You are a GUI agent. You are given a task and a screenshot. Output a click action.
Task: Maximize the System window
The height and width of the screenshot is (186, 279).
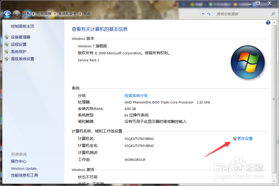coord(258,3)
